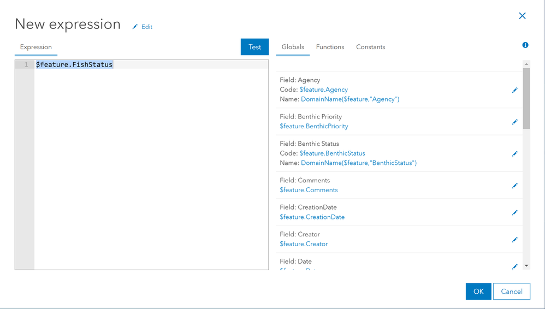Click the globals list scrollbar down arrow

(526, 265)
